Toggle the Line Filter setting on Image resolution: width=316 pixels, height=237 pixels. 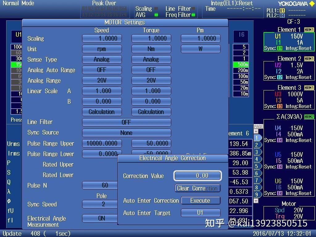point(127,122)
